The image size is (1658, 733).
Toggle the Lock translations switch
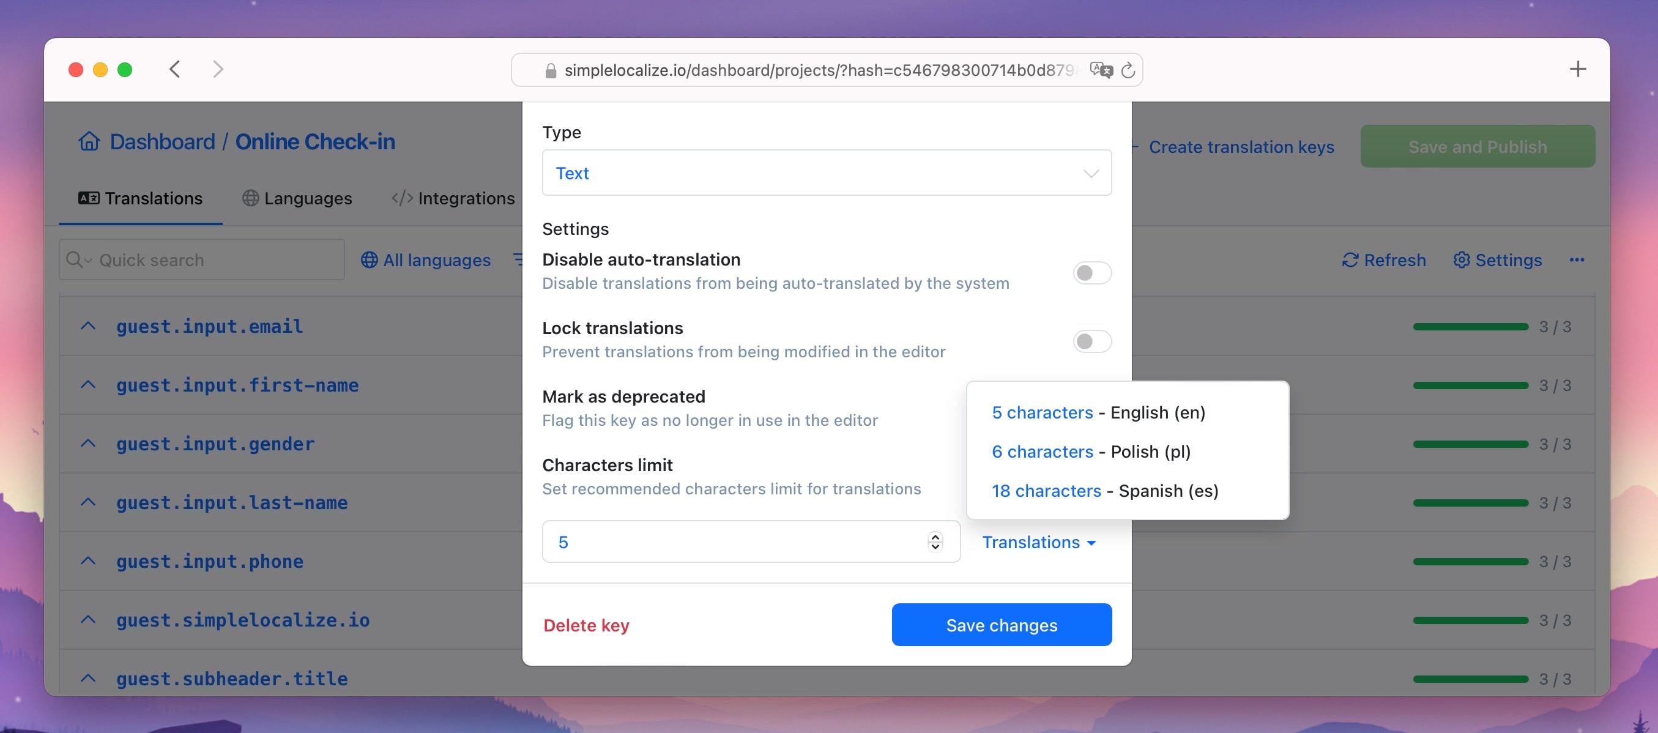tap(1091, 341)
